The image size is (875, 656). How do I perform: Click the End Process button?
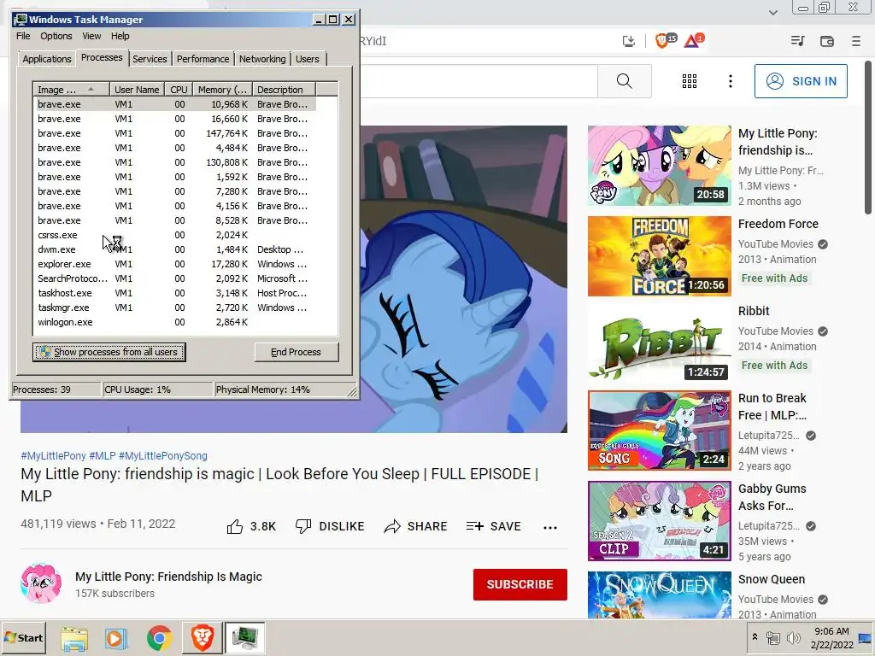[297, 352]
